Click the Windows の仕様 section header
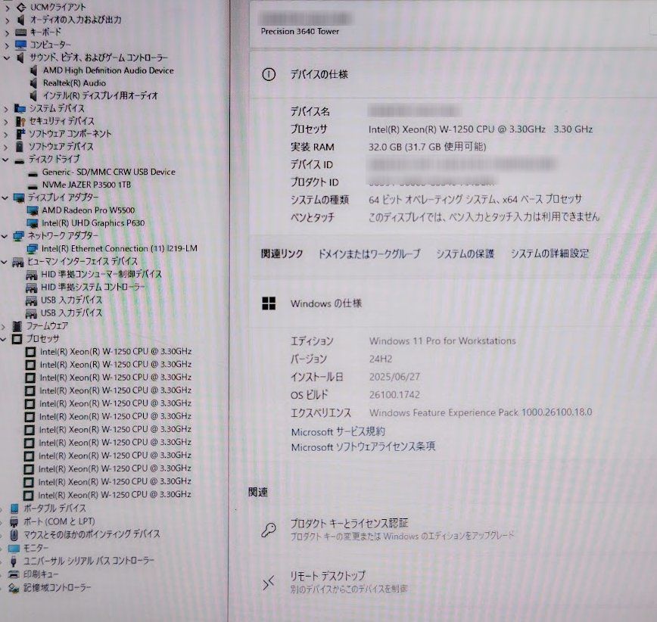 326,303
